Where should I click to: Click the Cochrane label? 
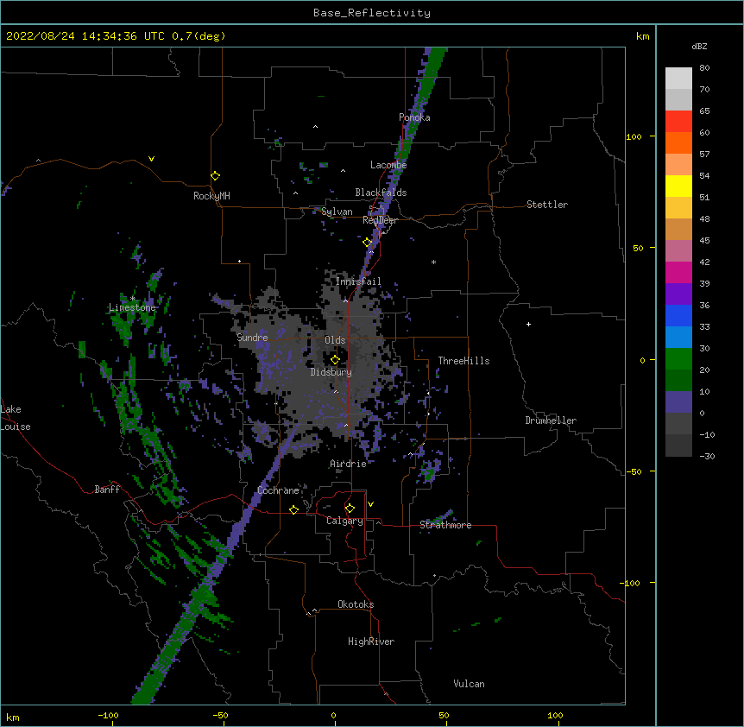click(279, 490)
